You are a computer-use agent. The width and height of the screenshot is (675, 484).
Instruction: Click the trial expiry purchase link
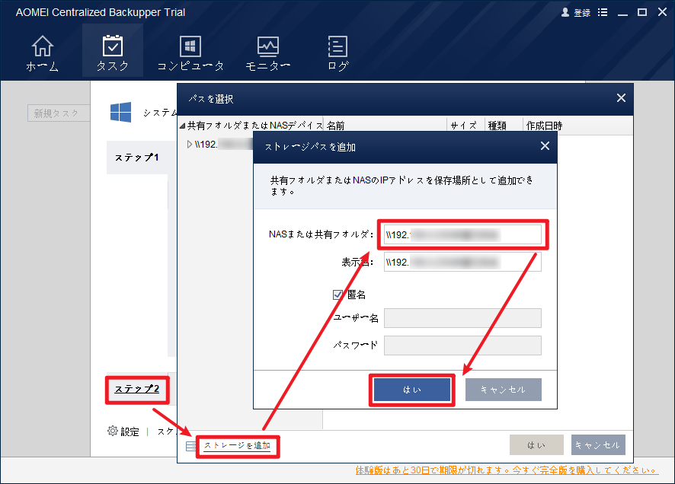coord(507,470)
